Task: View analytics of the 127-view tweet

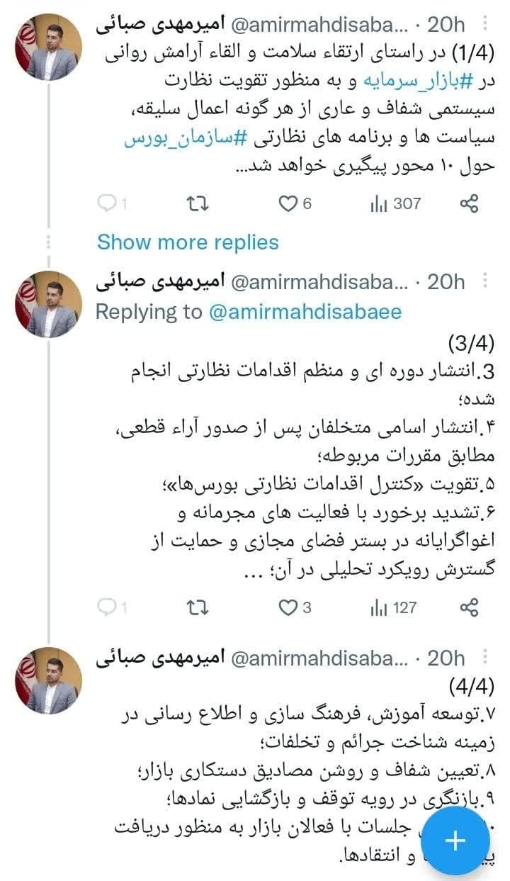Action: click(378, 607)
